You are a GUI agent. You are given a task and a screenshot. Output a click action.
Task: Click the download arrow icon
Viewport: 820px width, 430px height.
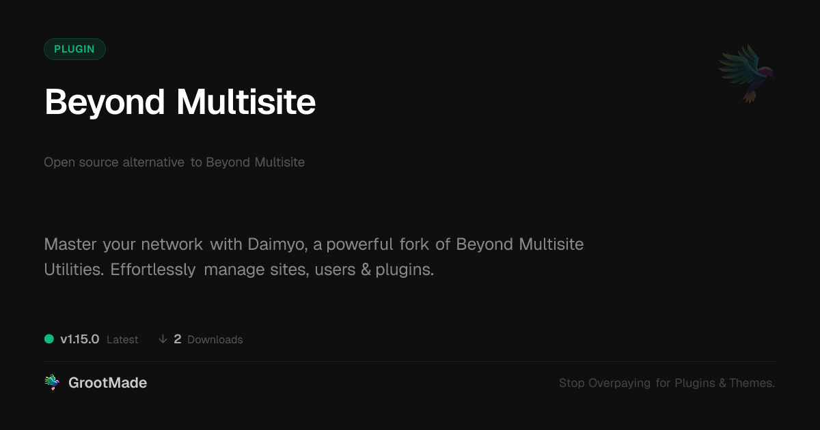pyautogui.click(x=163, y=339)
